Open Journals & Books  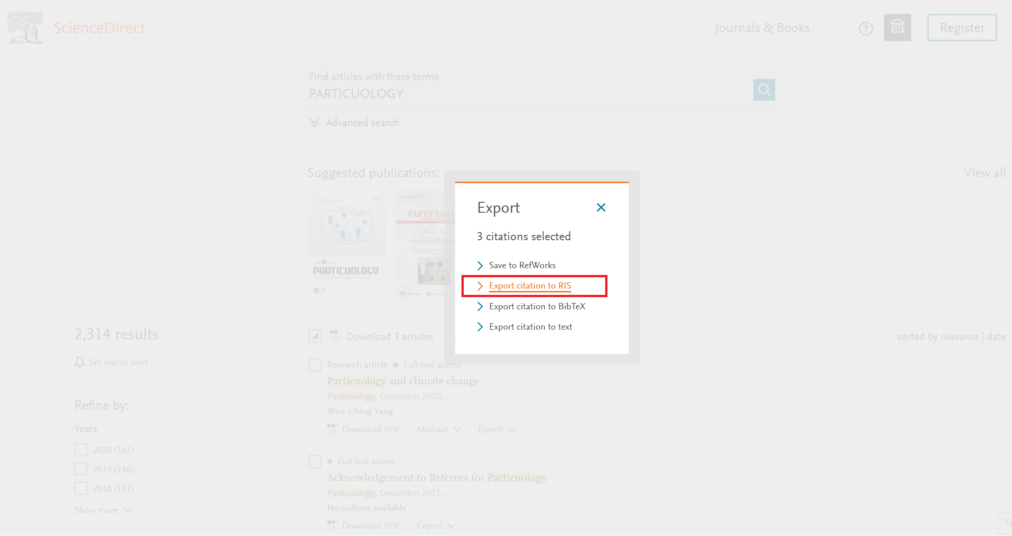[x=762, y=28]
